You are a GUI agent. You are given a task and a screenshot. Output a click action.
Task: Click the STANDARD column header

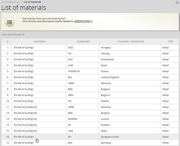click(82, 42)
